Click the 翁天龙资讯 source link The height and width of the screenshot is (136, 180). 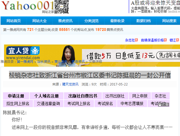(x=70, y=84)
